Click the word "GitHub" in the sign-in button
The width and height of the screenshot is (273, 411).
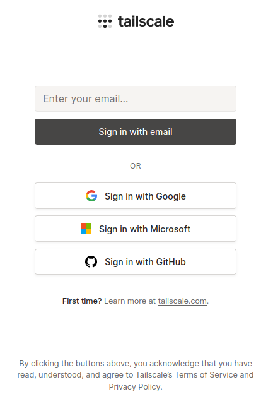click(171, 262)
